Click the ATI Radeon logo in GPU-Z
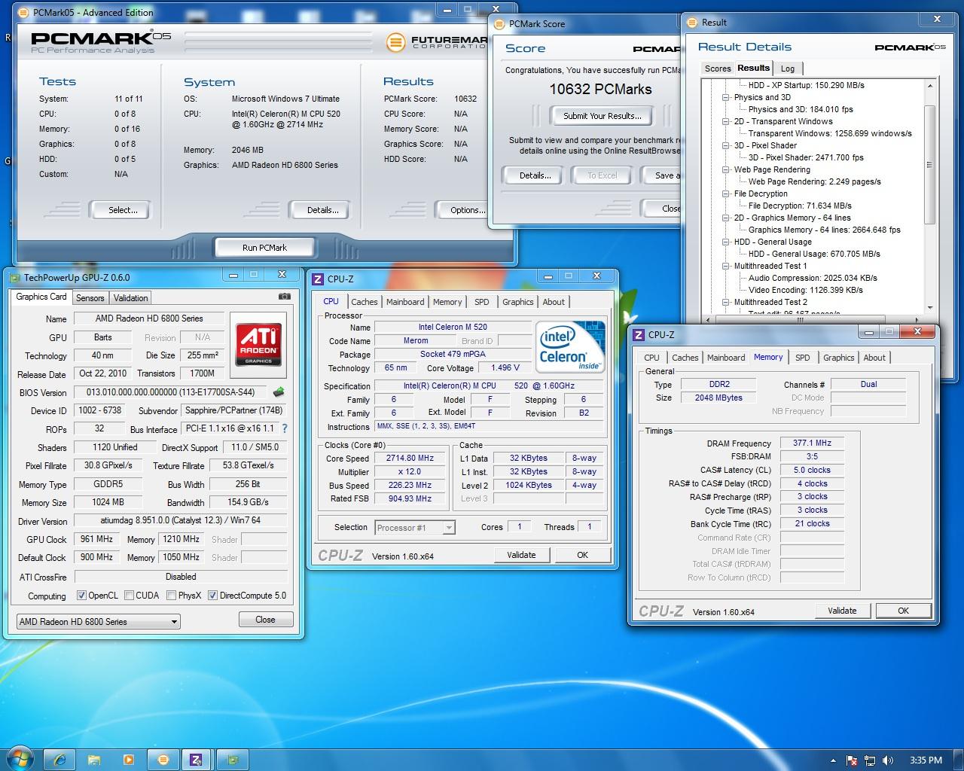The height and width of the screenshot is (771, 964). [258, 344]
